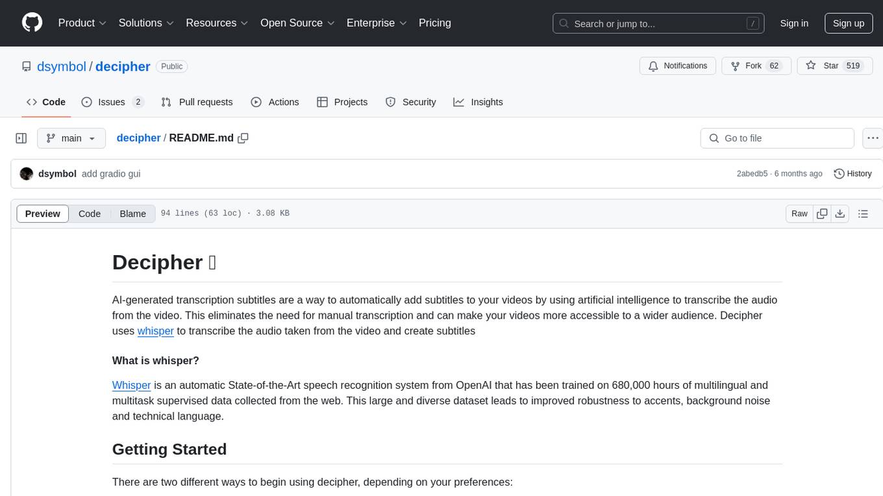Screen dimensions: 883x496
Task: Select the Code view toggle
Action: (90, 214)
